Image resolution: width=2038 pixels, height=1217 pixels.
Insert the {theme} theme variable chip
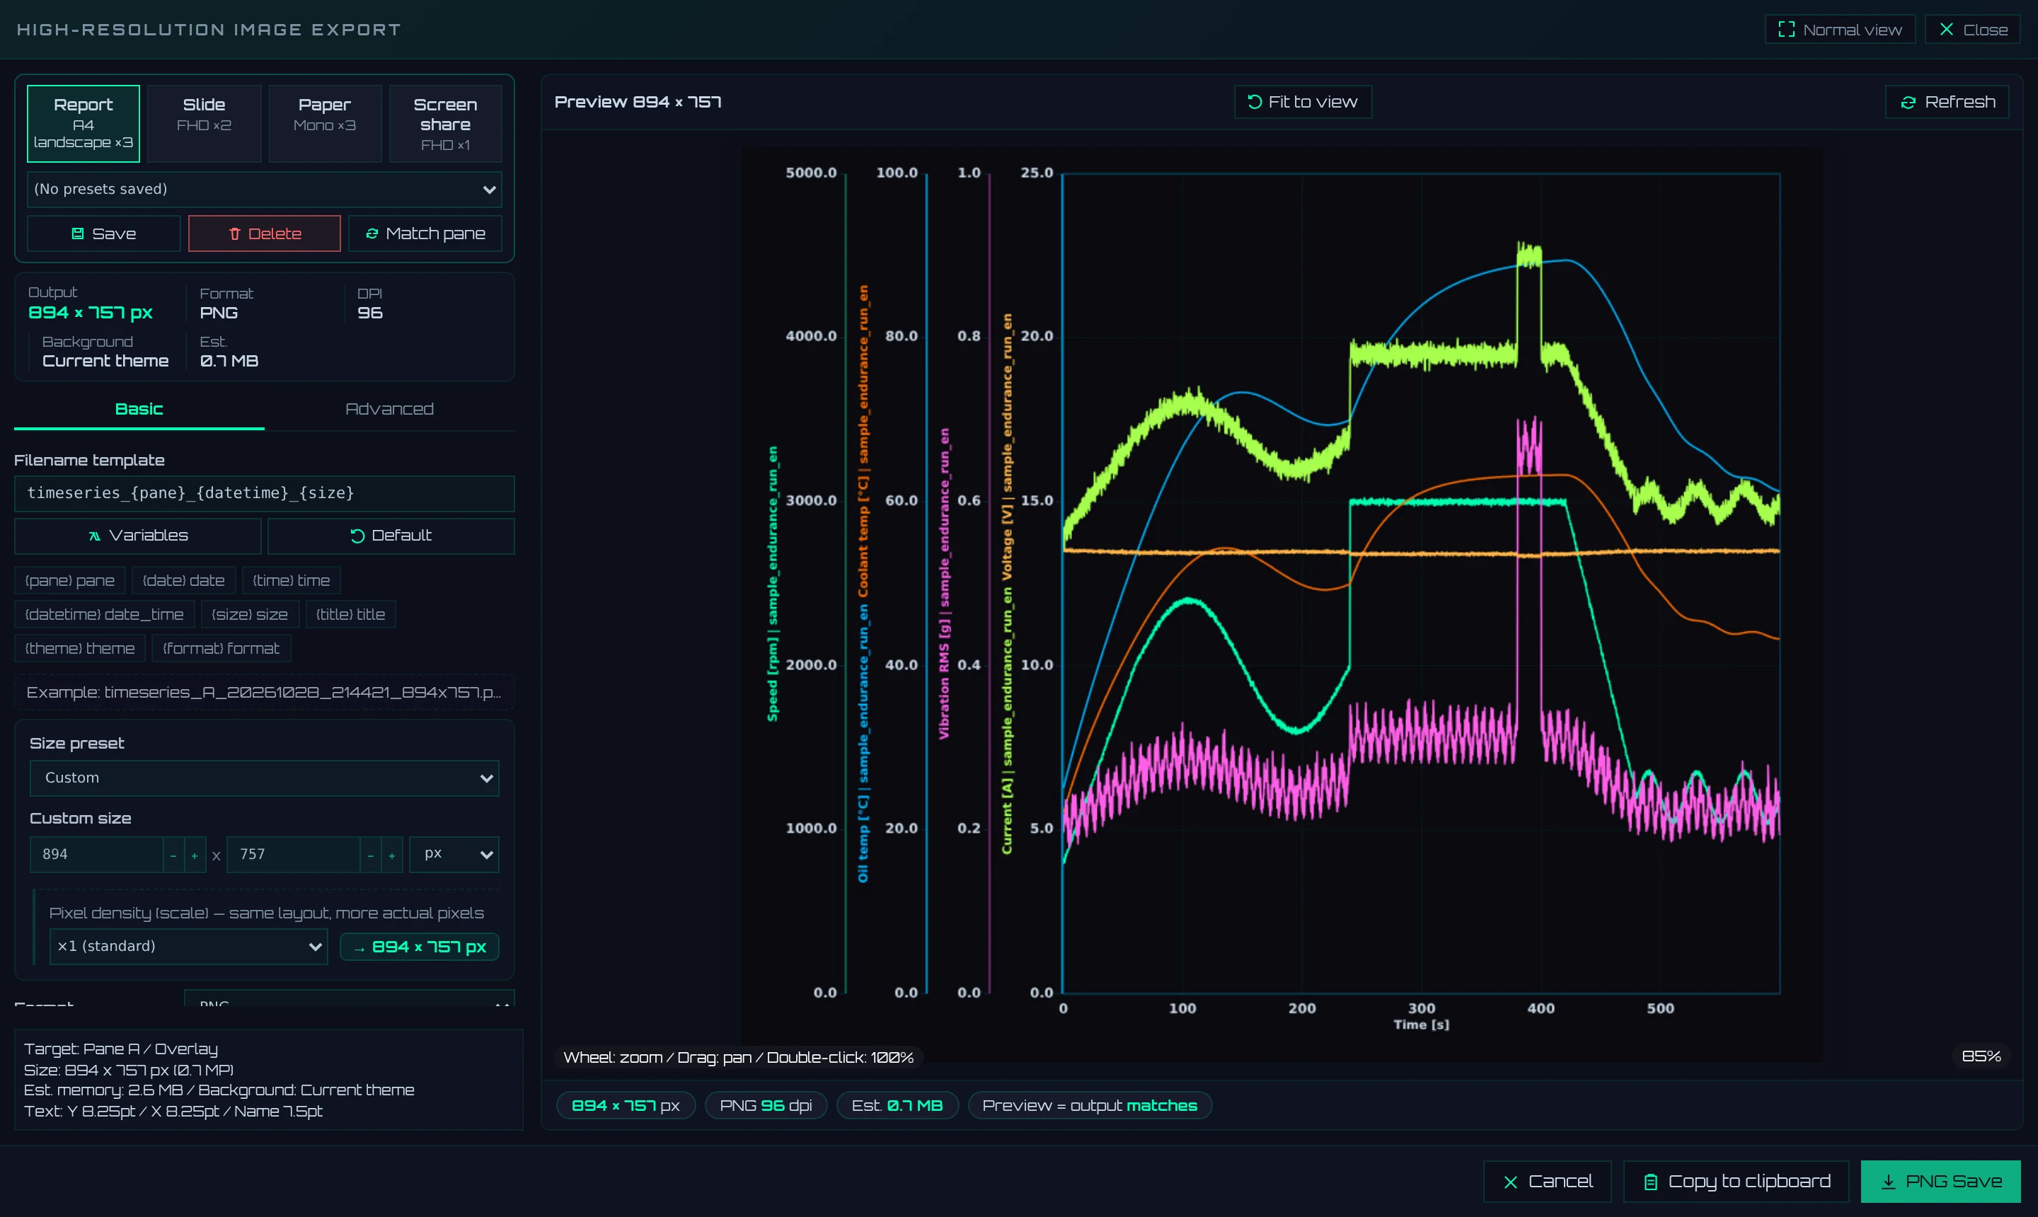coord(79,649)
